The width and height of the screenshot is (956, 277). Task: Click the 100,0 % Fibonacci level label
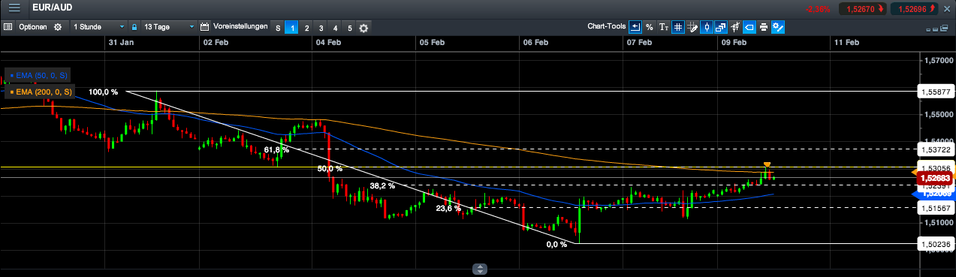point(104,92)
